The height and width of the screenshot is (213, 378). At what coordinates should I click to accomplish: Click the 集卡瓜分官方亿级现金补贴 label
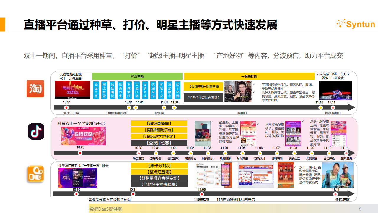[x=110, y=200]
